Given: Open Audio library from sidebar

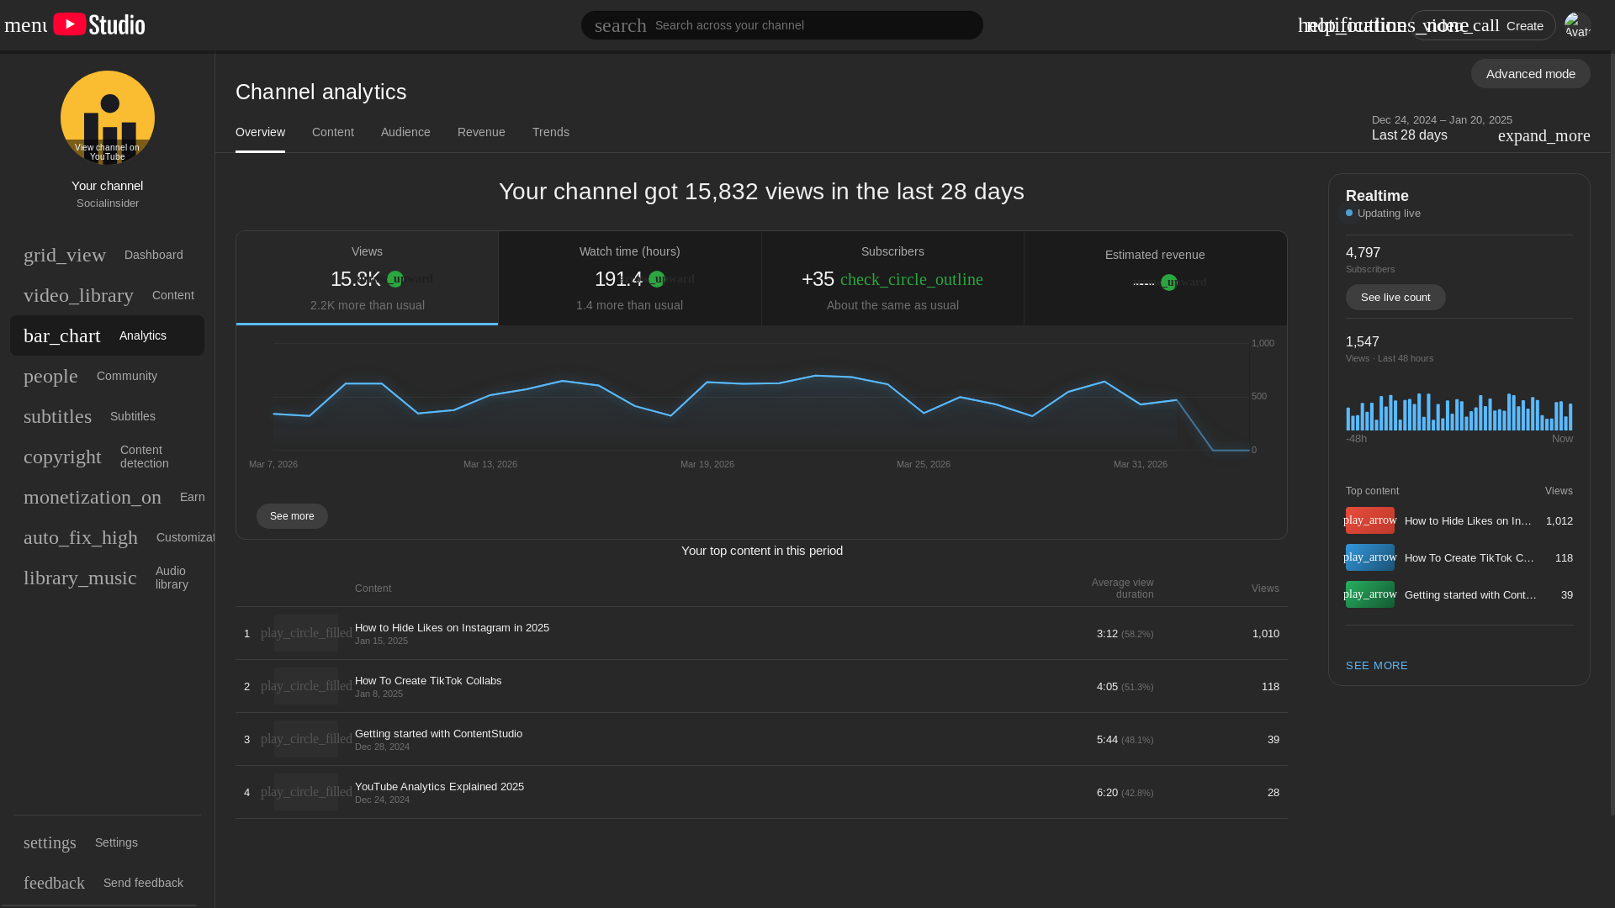Looking at the screenshot, I should [x=107, y=578].
